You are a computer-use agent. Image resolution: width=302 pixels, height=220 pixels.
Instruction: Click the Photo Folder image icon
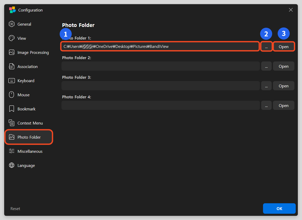point(12,137)
